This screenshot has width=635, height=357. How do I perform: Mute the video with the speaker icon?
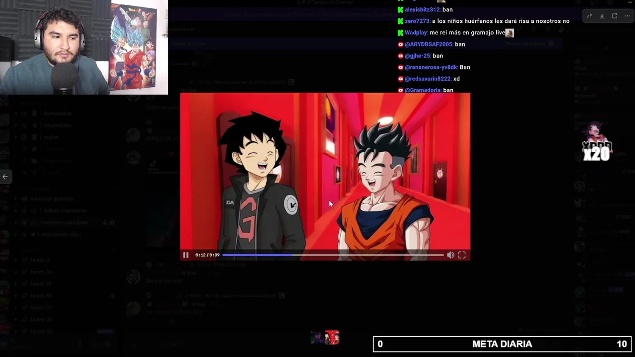tap(450, 255)
